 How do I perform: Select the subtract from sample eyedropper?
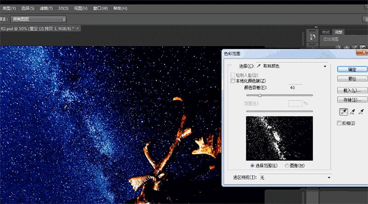pos(362,112)
